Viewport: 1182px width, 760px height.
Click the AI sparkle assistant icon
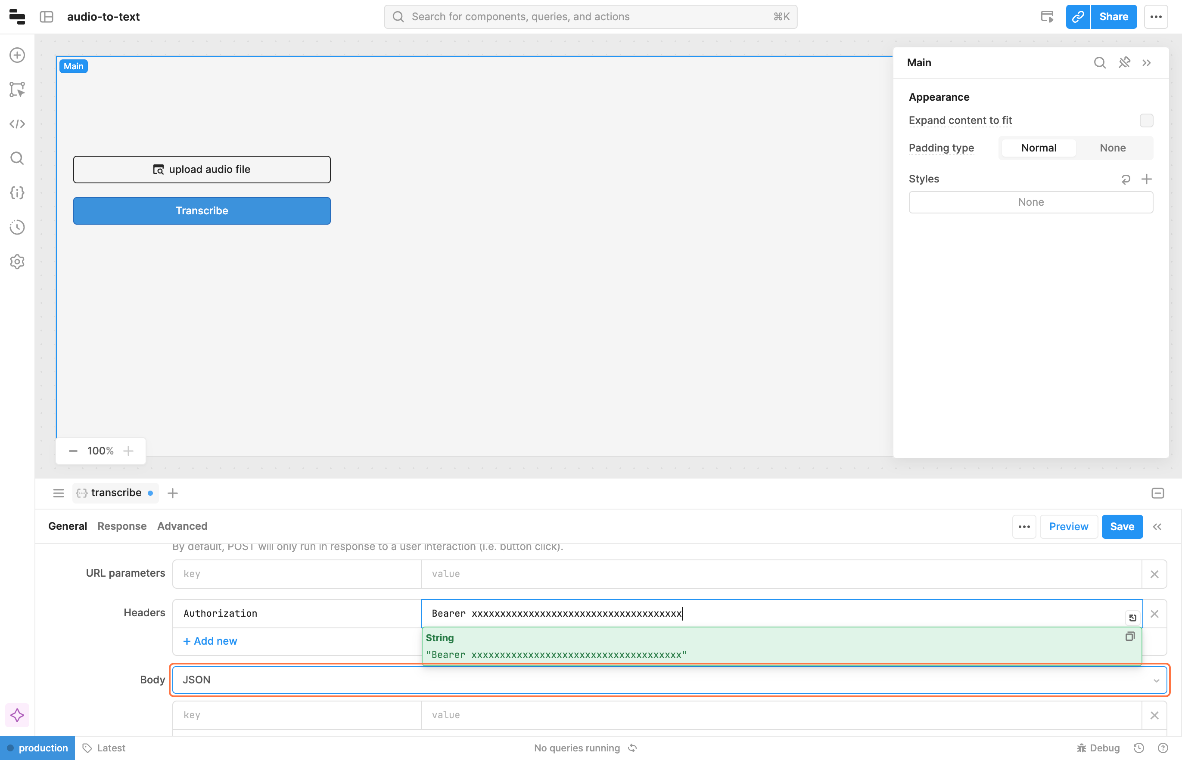[17, 715]
